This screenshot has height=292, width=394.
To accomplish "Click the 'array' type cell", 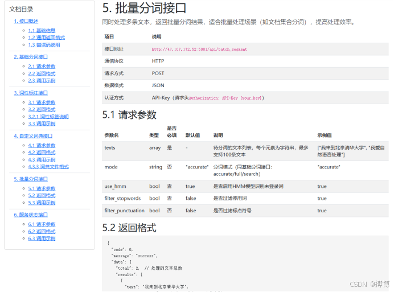I will click(x=155, y=148).
